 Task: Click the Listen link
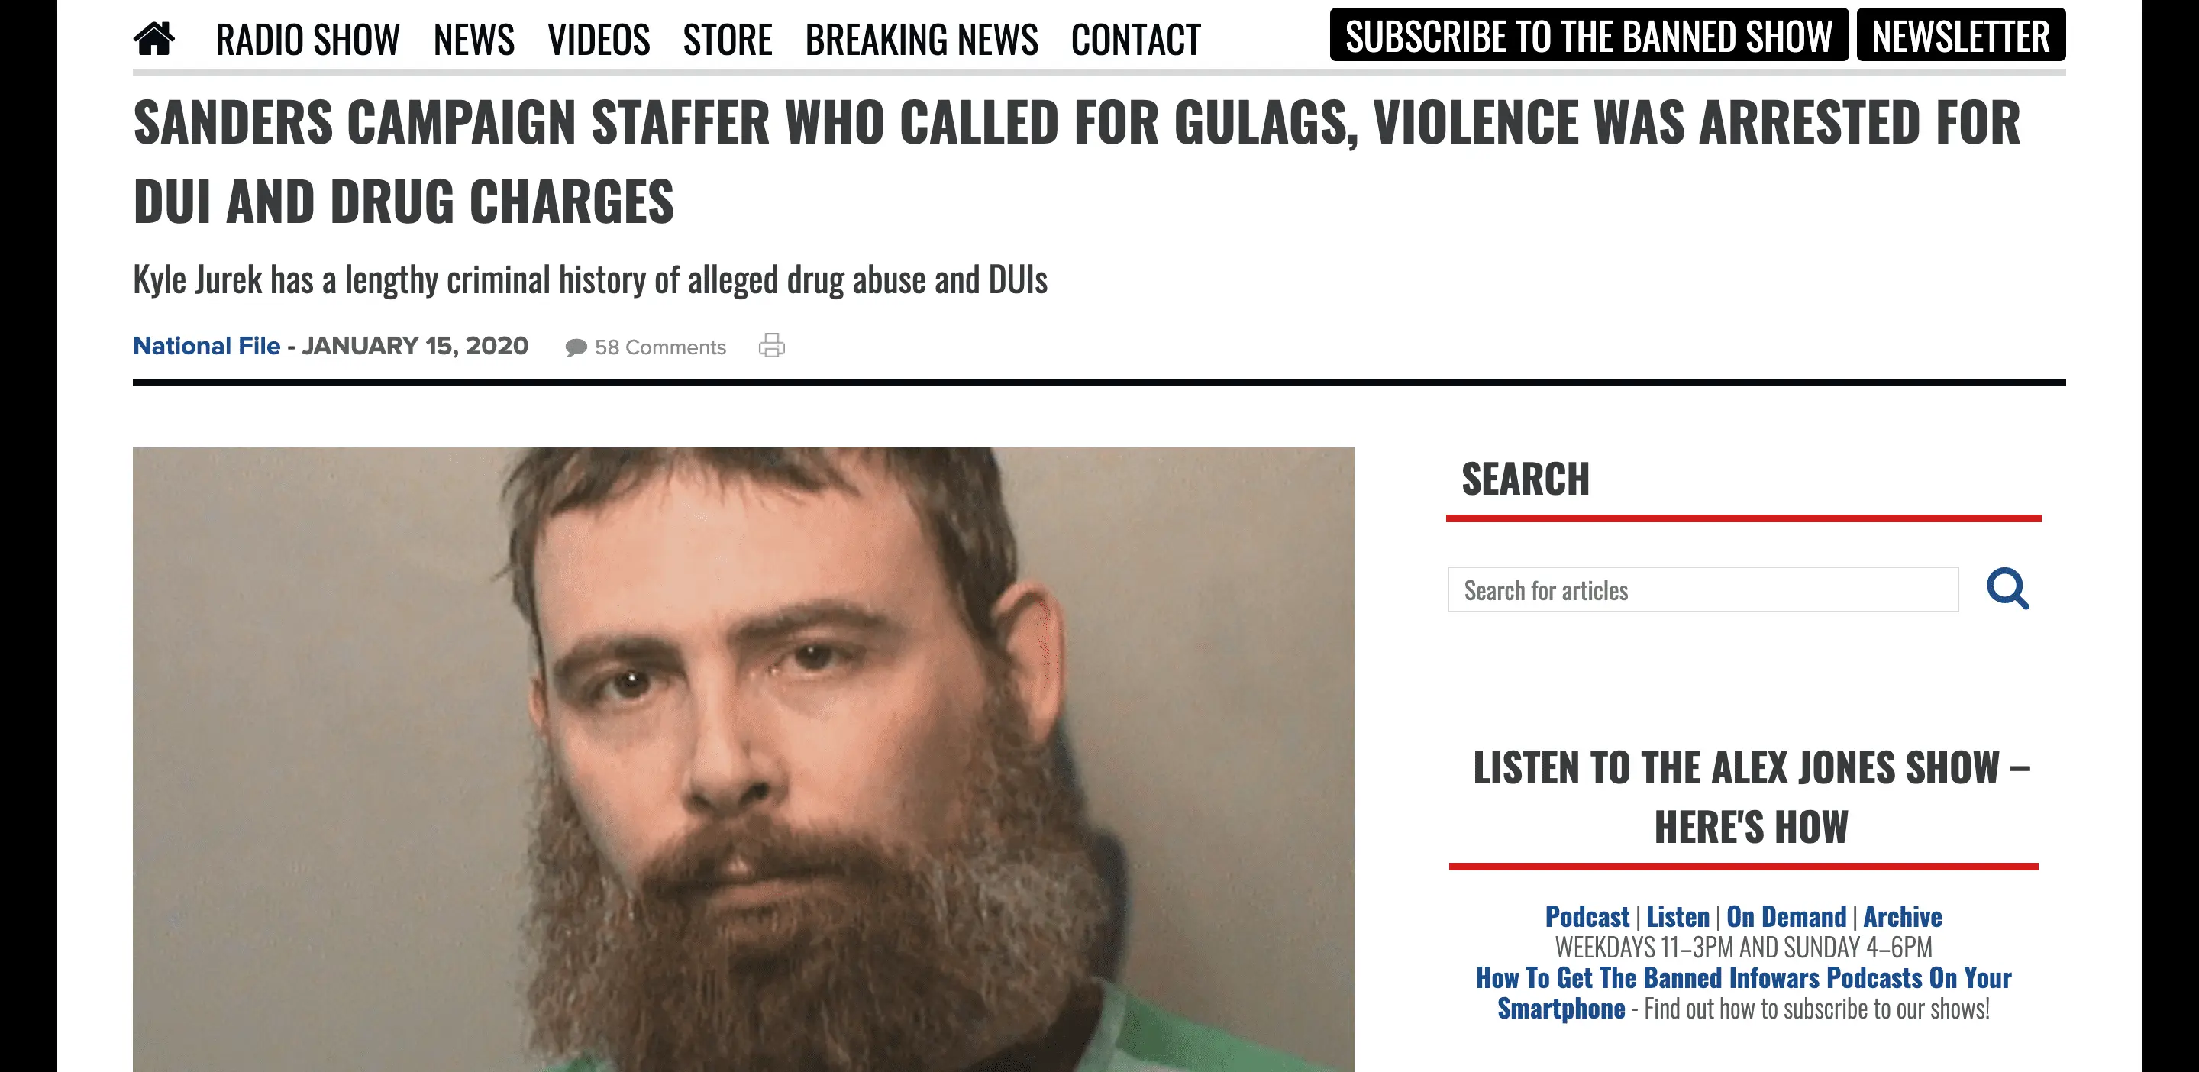click(x=1678, y=917)
